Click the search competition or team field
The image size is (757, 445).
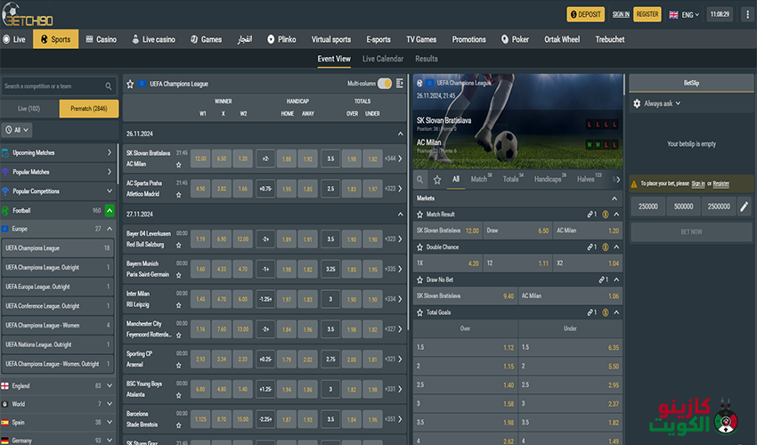pyautogui.click(x=53, y=86)
